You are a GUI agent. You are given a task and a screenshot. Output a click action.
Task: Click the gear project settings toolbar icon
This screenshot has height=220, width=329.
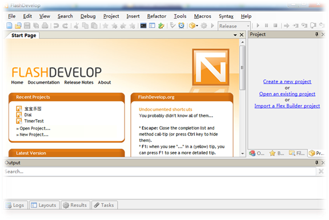click(x=204, y=26)
